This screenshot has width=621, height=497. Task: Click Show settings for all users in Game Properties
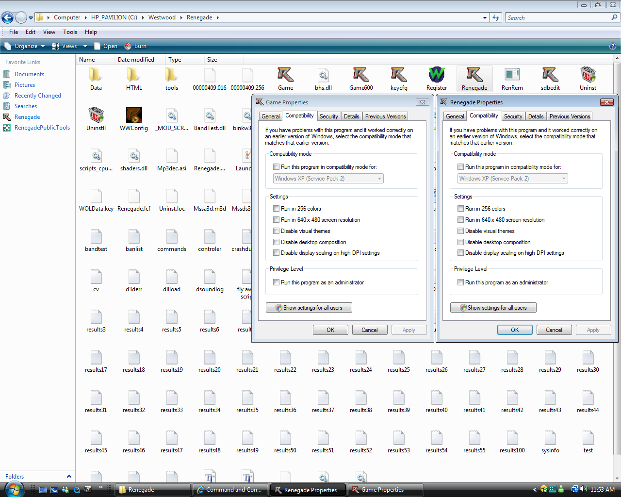(309, 308)
